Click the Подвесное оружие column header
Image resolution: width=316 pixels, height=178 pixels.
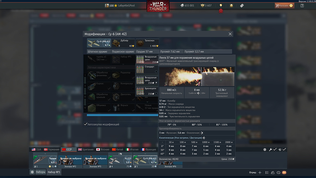click(123, 52)
